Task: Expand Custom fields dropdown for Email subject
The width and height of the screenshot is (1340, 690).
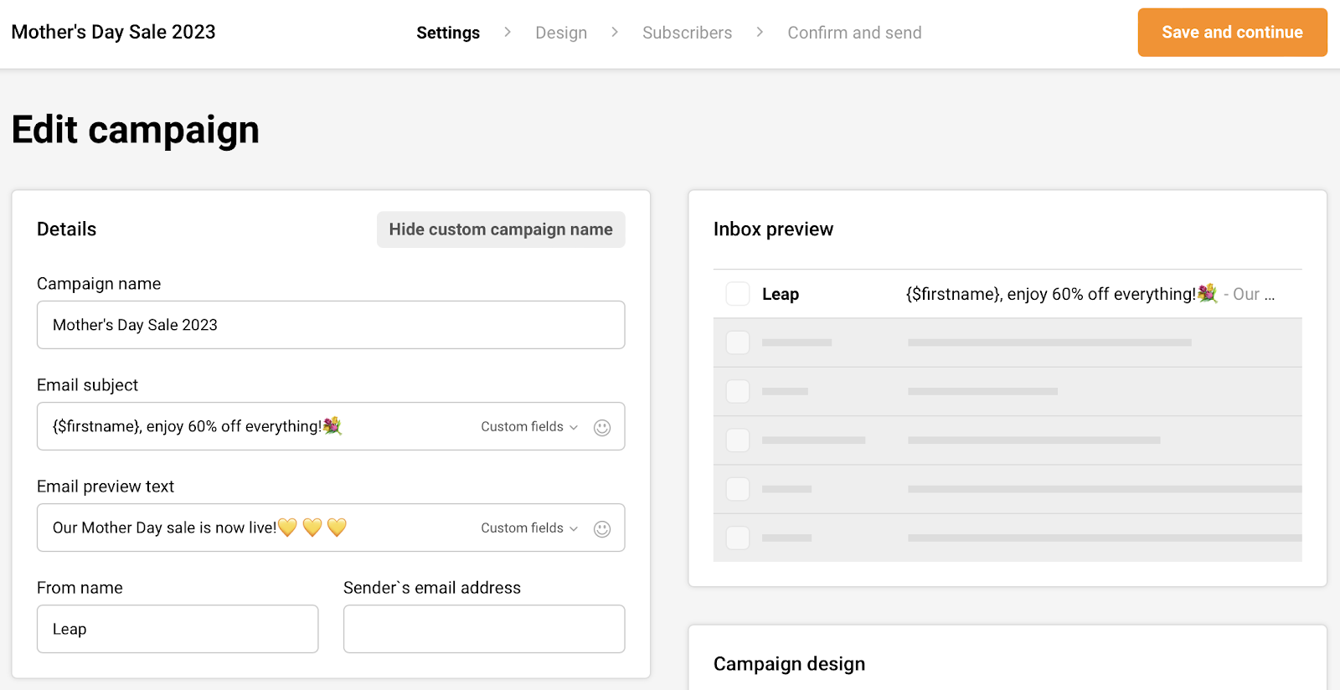Action: coord(529,427)
